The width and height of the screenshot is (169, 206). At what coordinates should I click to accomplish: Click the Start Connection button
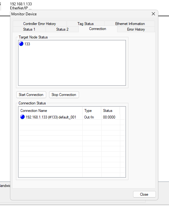(31, 95)
